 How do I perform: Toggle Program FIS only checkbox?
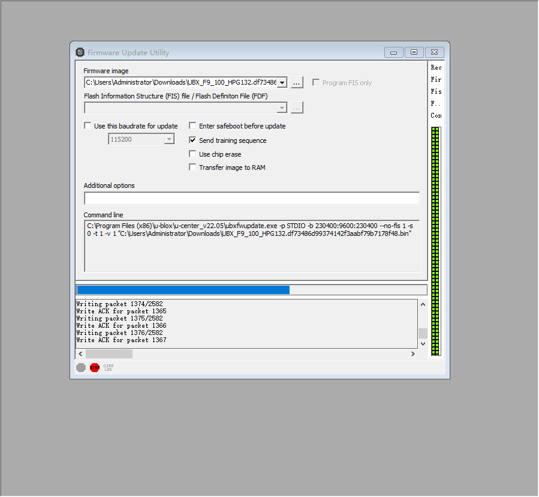(316, 83)
